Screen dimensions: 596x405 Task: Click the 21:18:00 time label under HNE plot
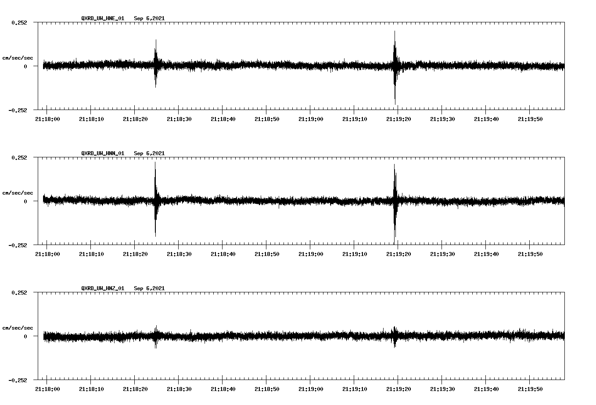click(x=47, y=119)
